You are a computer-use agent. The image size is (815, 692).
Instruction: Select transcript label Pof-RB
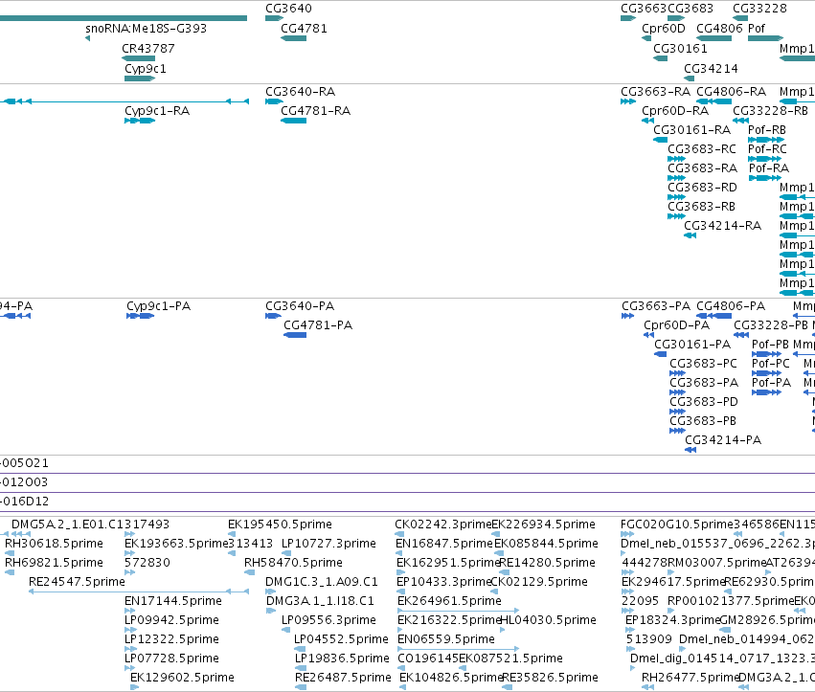(767, 130)
